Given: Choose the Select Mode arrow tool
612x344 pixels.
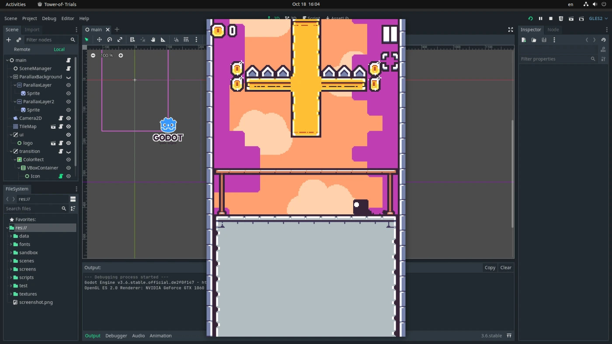Looking at the screenshot, I should (87, 40).
